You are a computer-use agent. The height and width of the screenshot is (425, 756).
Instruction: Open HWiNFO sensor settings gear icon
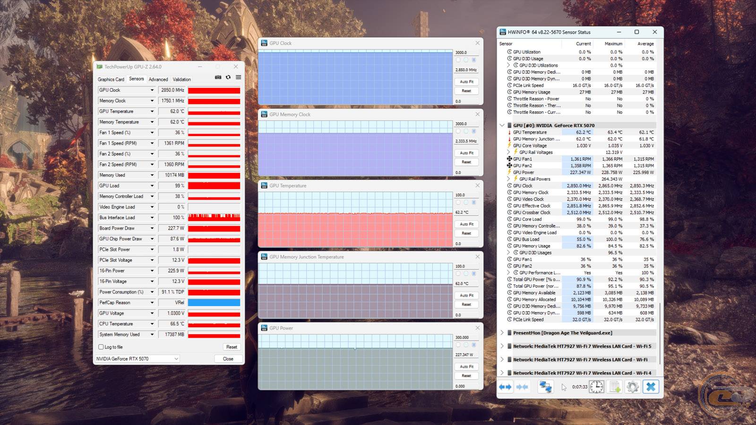coord(633,387)
